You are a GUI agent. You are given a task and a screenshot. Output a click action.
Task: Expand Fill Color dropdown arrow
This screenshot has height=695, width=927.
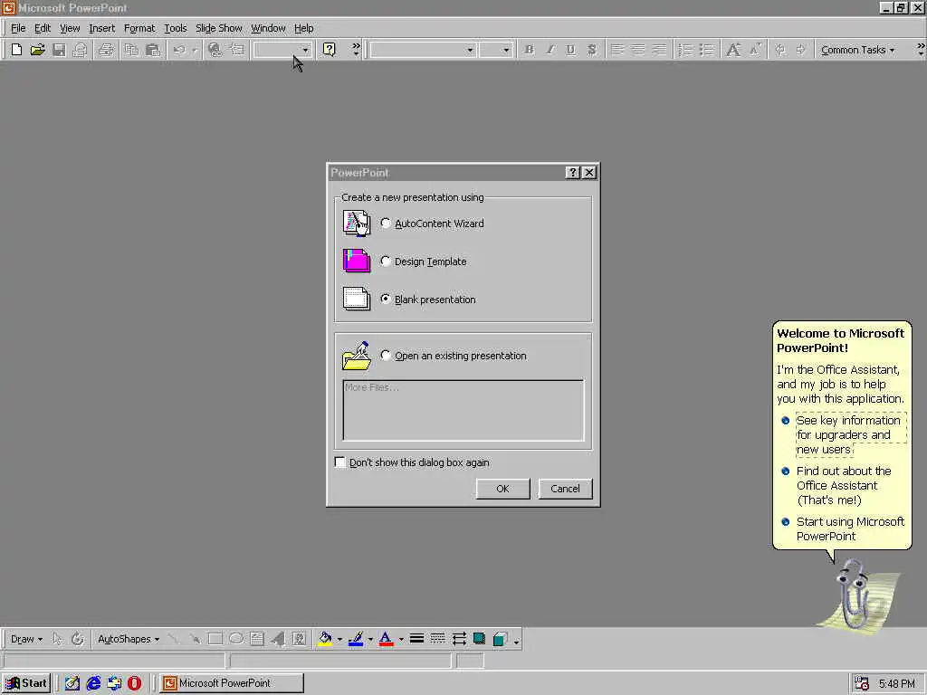(x=339, y=639)
